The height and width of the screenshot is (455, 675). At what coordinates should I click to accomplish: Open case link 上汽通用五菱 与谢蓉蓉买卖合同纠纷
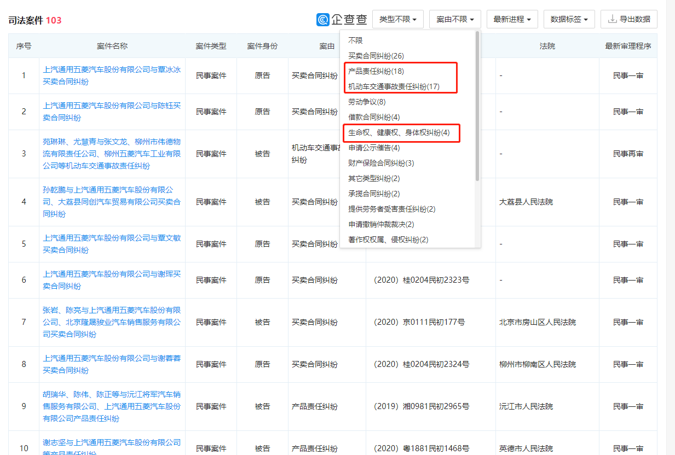(x=112, y=364)
